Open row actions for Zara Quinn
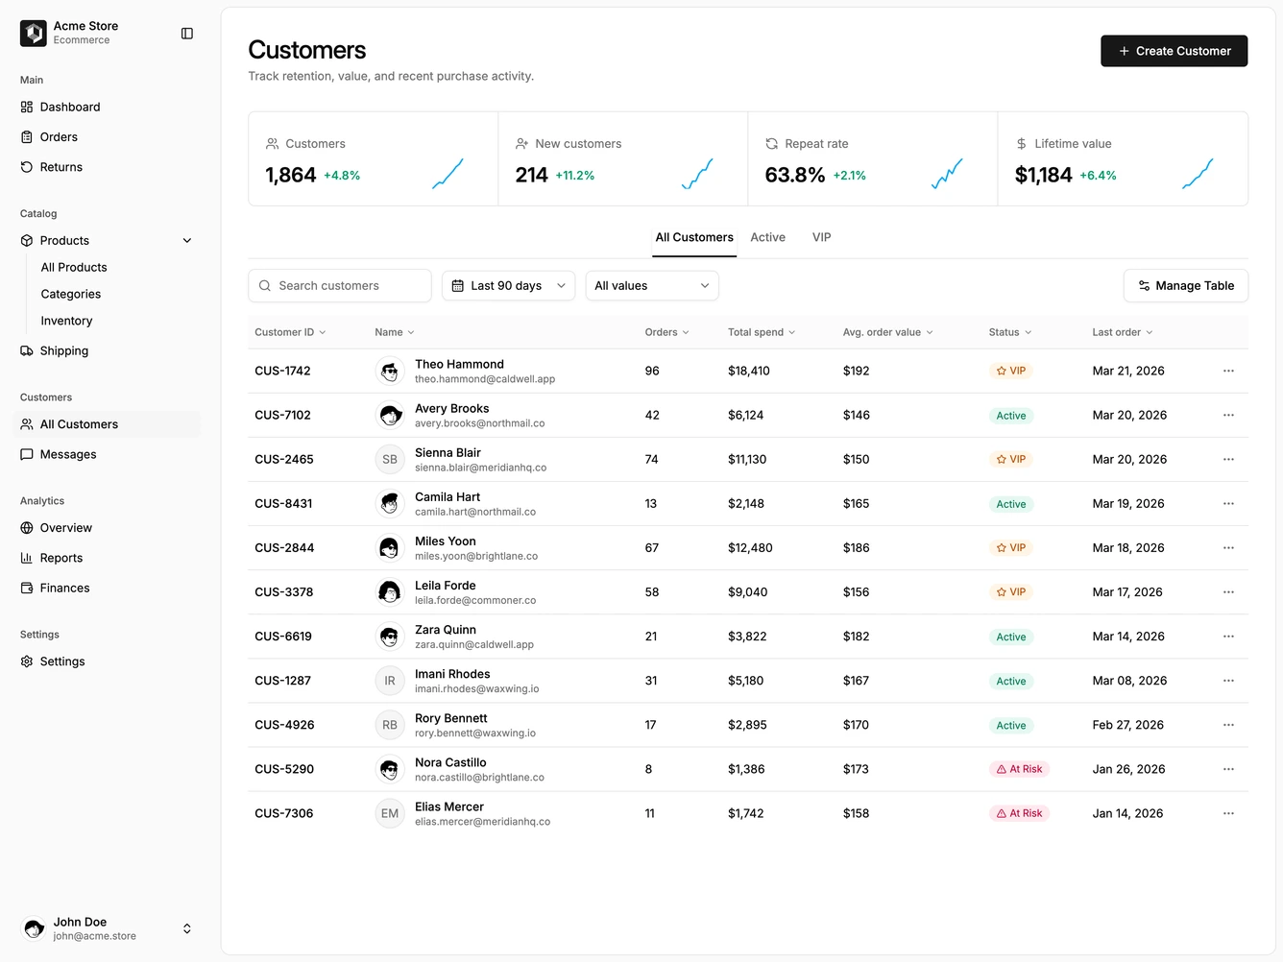1283x962 pixels. pos(1228,637)
